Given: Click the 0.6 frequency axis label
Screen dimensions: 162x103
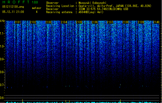Looking at the screenshot, I should click(2, 98).
